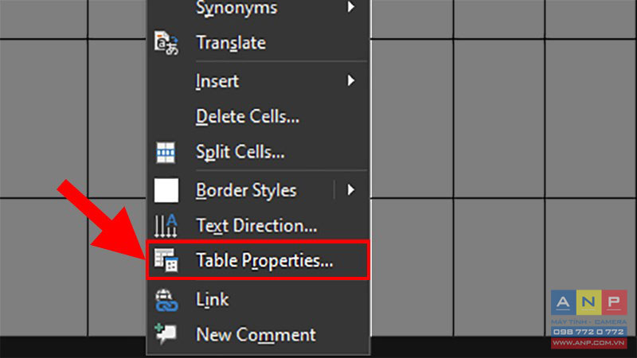The image size is (637, 358).
Task: Click the New Comment icon
Action: click(x=166, y=334)
